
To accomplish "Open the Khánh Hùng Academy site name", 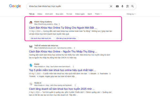I will (43, 22).
